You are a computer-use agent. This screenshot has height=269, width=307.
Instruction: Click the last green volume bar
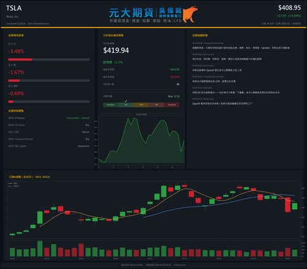(x=295, y=253)
